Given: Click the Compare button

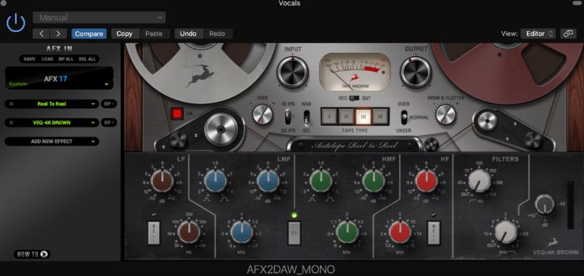Looking at the screenshot, I should [x=89, y=33].
